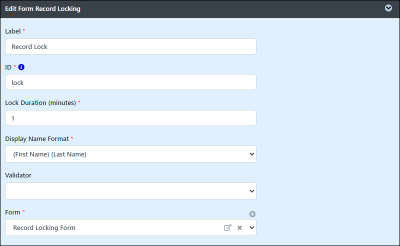
Task: Open Record Locking Form in new window icon
Action: pos(227,227)
